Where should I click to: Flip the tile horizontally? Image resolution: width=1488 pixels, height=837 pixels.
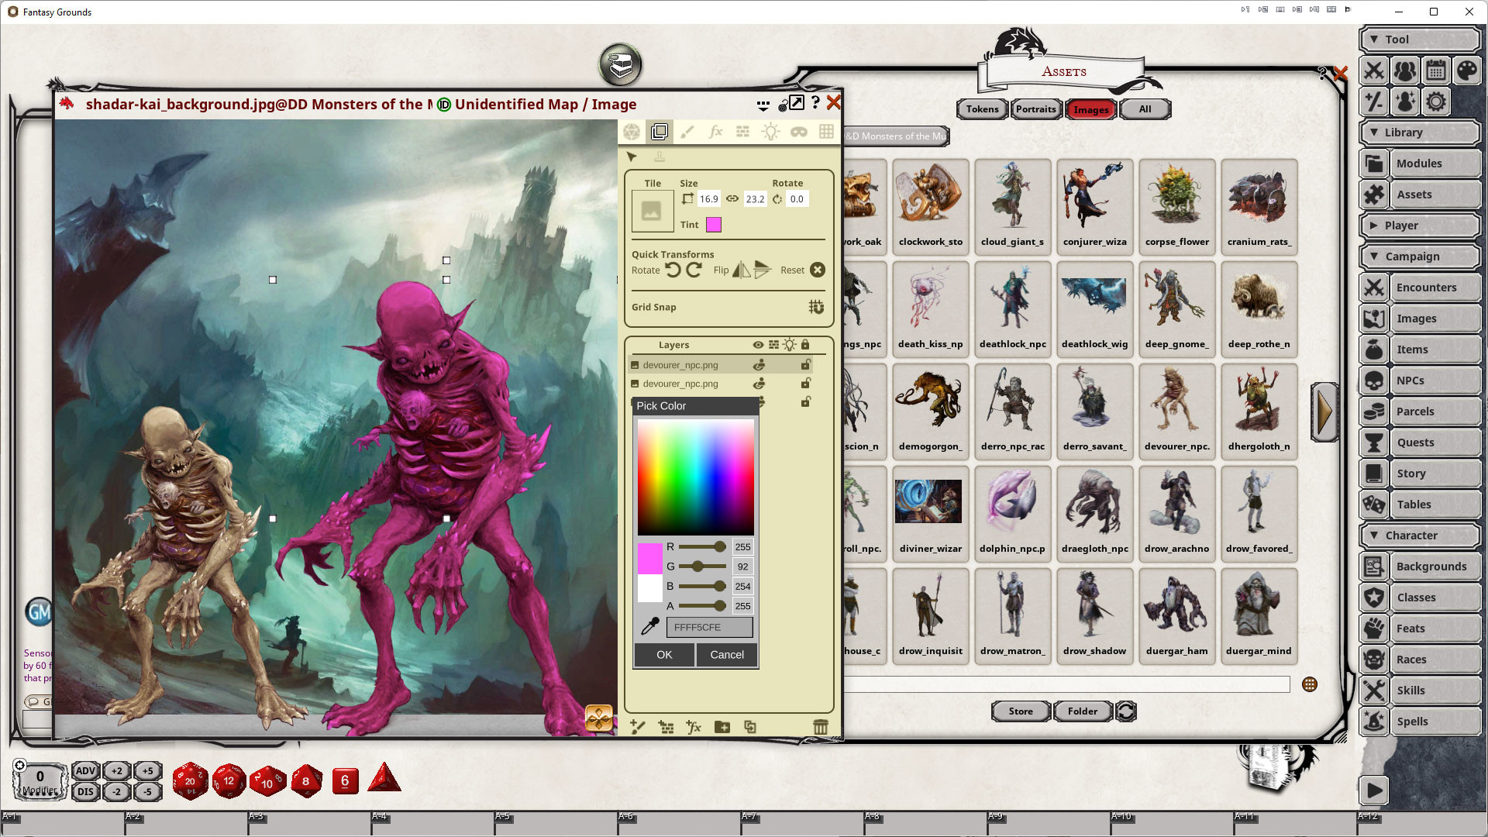[x=740, y=270]
